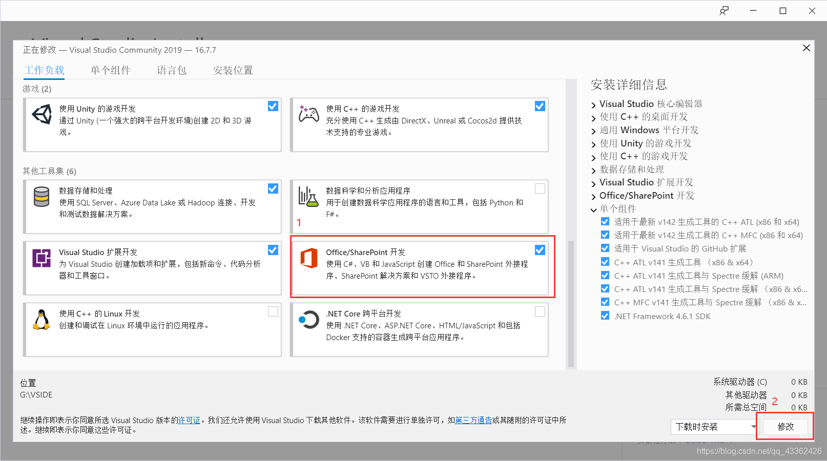Click the .NET Core cross-platform icon
The width and height of the screenshot is (827, 461).
pos(309,320)
